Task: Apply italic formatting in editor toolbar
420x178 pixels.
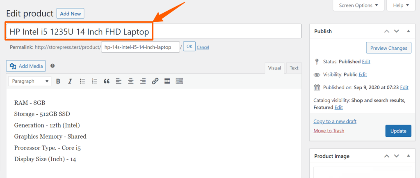Action: [70, 81]
